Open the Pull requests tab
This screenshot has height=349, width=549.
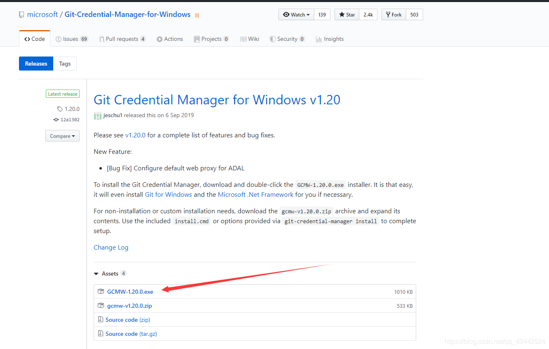[x=123, y=39]
